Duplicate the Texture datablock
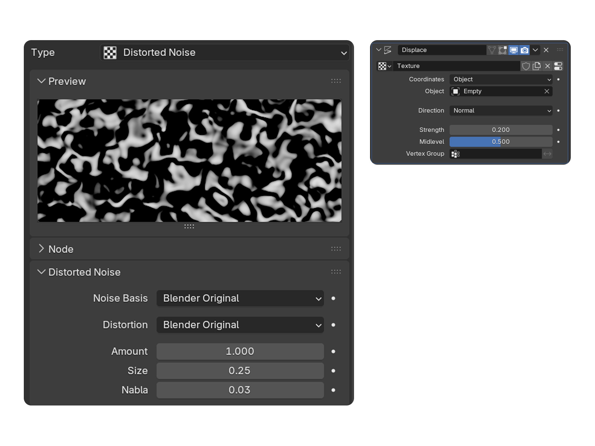The image size is (595, 446). [x=537, y=66]
